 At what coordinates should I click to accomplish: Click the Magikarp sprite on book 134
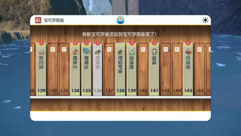click(75, 52)
